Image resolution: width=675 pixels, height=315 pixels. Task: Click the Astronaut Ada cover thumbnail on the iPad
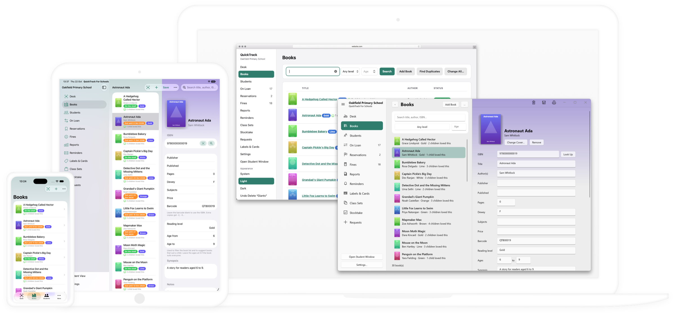pos(118,122)
